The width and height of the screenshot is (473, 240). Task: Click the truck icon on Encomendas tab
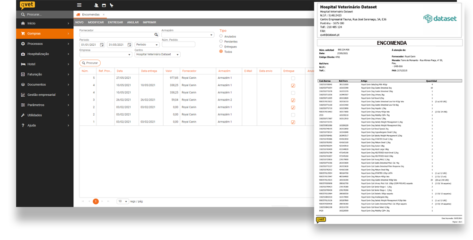coord(79,15)
